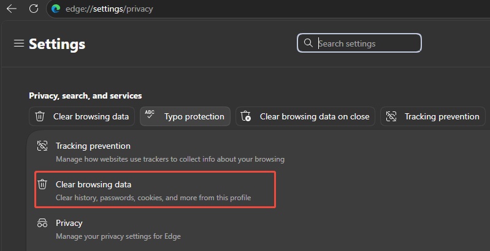This screenshot has height=251, width=490.
Task: Click the trash icon beside the Clear browsing data row
Action: [42, 184]
